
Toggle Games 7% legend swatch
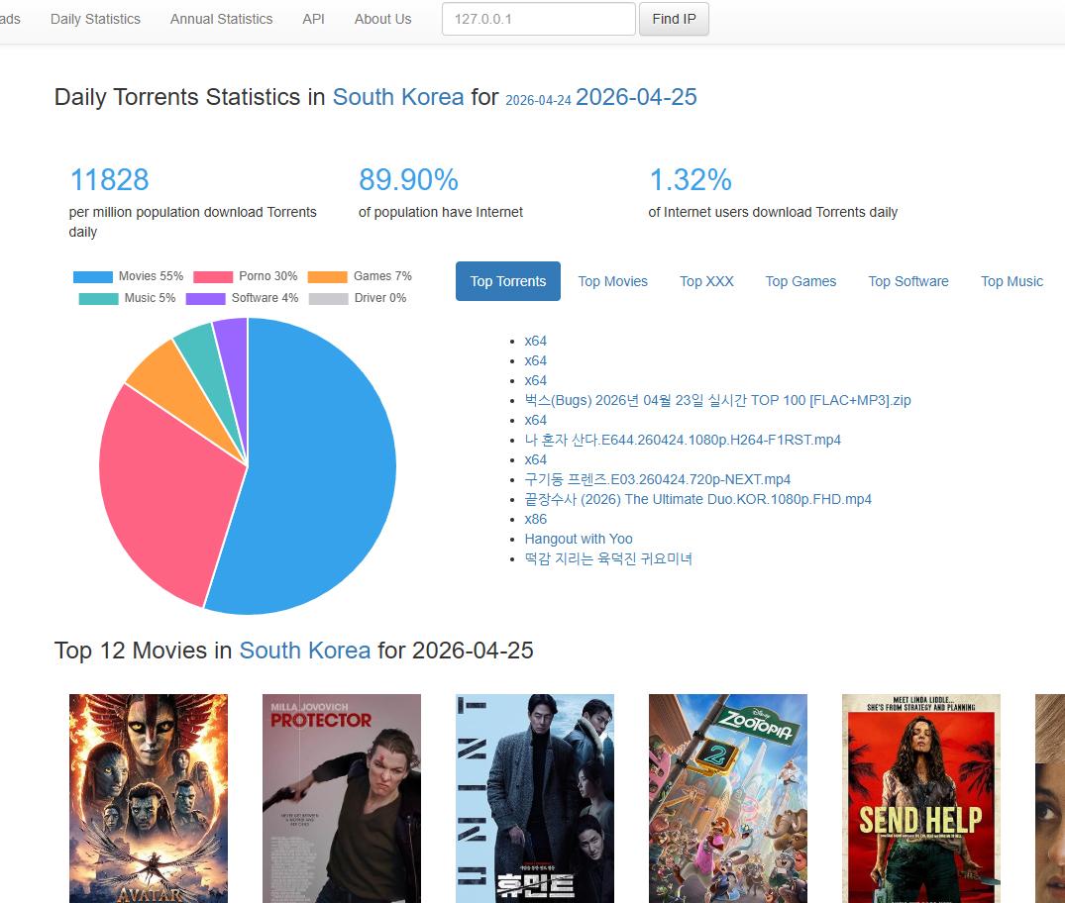tap(327, 276)
